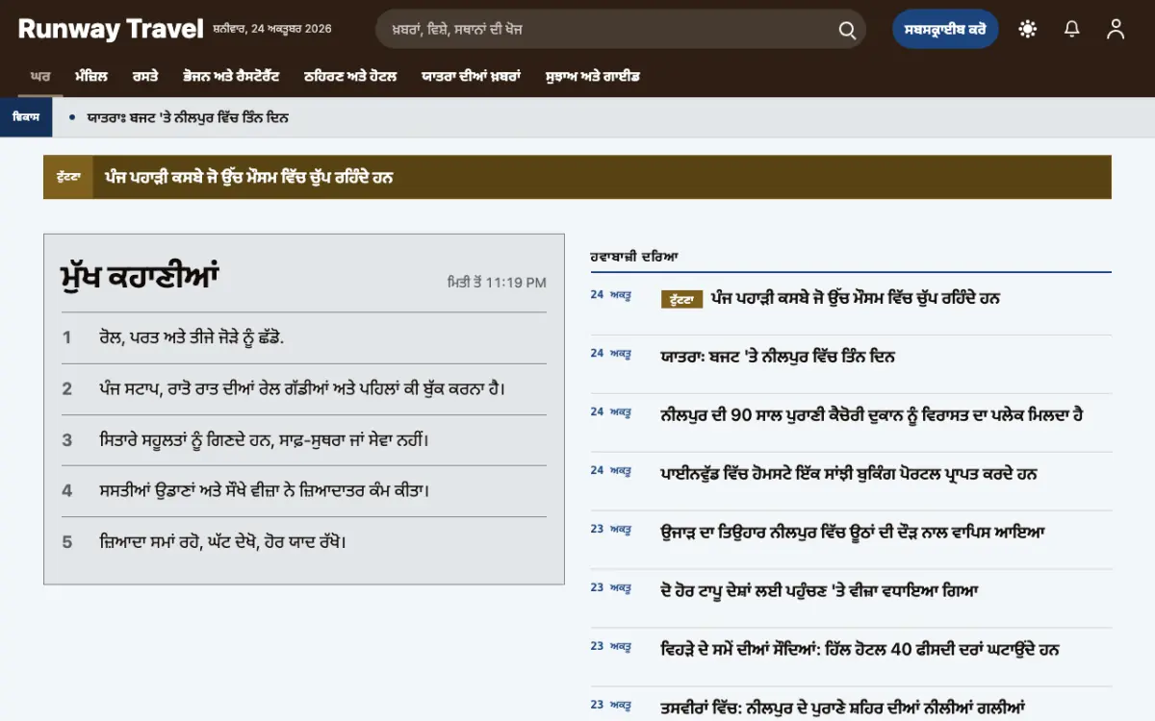Click the header date ਸ਼ਨੀਵਾਰ, 24 ਅਕਤੂਬਰ 2026
The width and height of the screenshot is (1155, 721).
click(272, 29)
